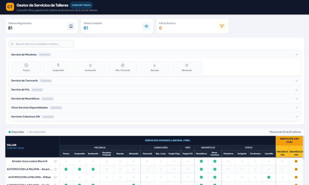Open info icon for AUTOMOCION LA PALOMA - El Raal

pos(56,177)
